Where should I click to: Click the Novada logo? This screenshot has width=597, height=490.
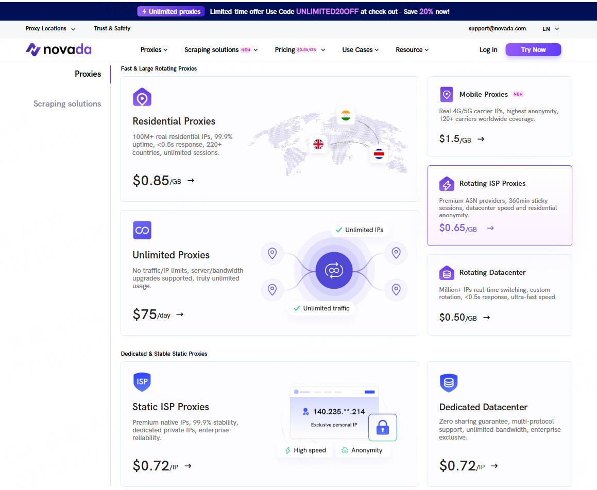[59, 50]
